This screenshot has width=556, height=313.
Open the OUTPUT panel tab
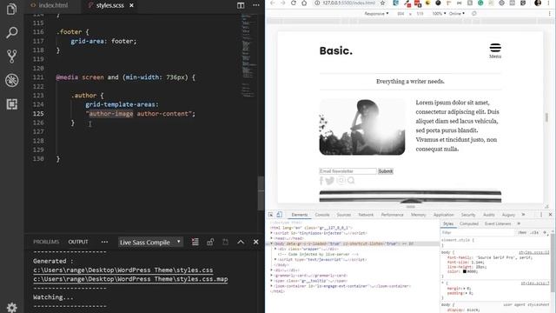78,242
